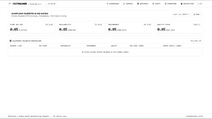Click the Performance card progress bar
The image size is (212, 119).
tap(130, 33)
